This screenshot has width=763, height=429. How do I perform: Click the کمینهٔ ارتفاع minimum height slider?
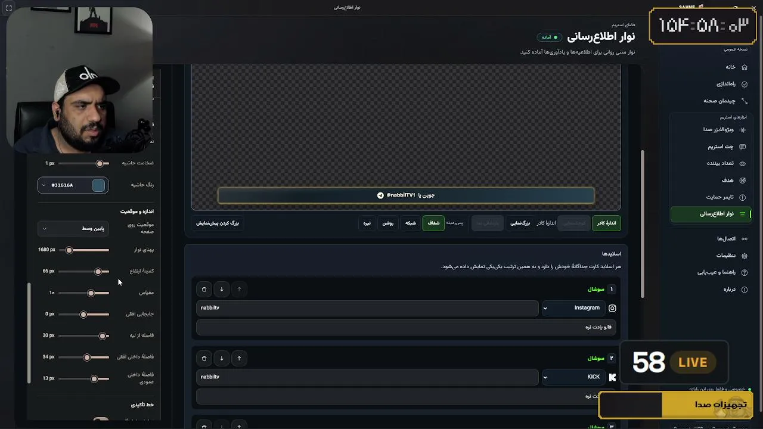(x=83, y=272)
